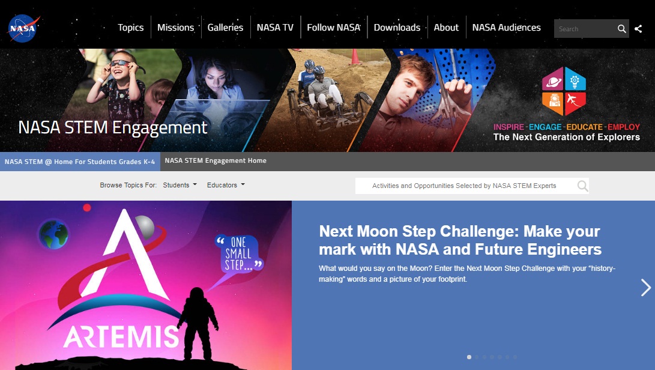Open the Follow NASA menu
Image resolution: width=655 pixels, height=370 pixels.
point(334,28)
